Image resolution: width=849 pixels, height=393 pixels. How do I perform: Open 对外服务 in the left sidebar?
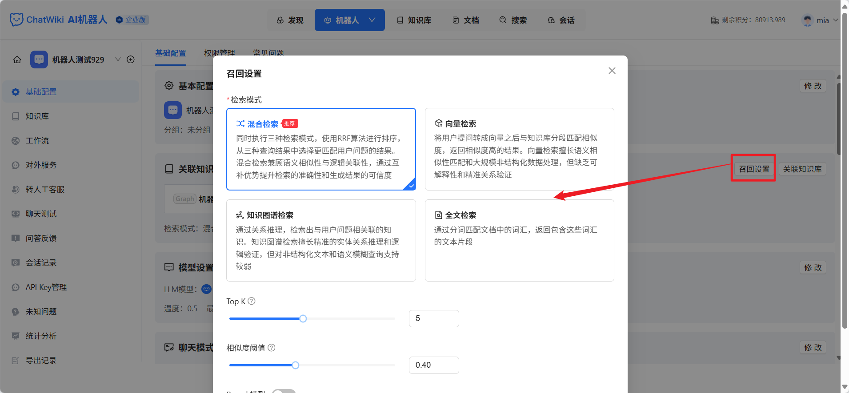pyautogui.click(x=71, y=165)
